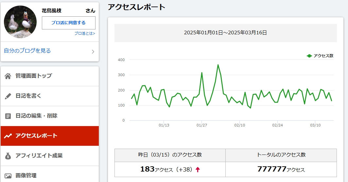Viewport: 348px width, 182px height.
Task: Click the home icon beside 管理画面トップ
Action: pos(8,76)
